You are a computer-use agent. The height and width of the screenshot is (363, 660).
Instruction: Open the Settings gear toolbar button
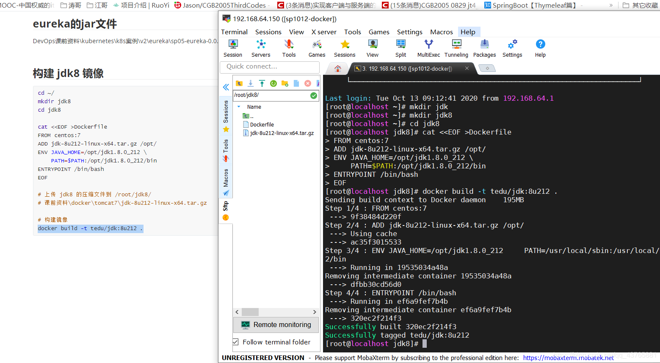pyautogui.click(x=512, y=49)
